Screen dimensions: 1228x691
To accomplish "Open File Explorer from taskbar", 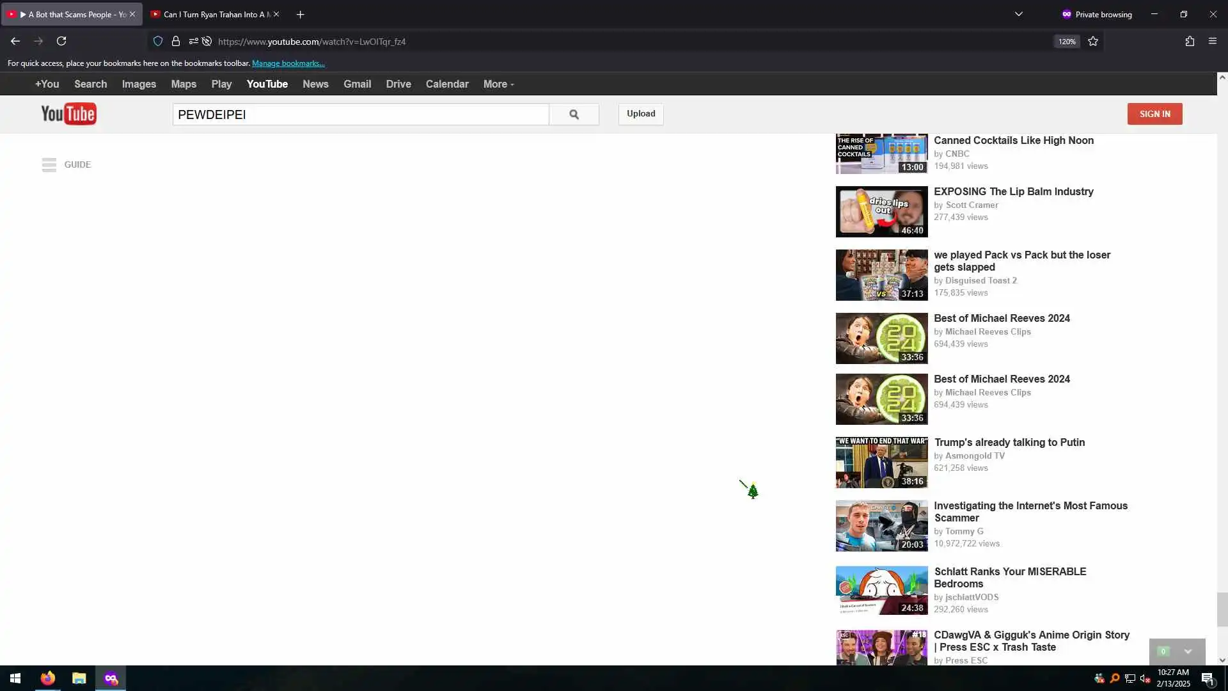I will click(x=79, y=678).
